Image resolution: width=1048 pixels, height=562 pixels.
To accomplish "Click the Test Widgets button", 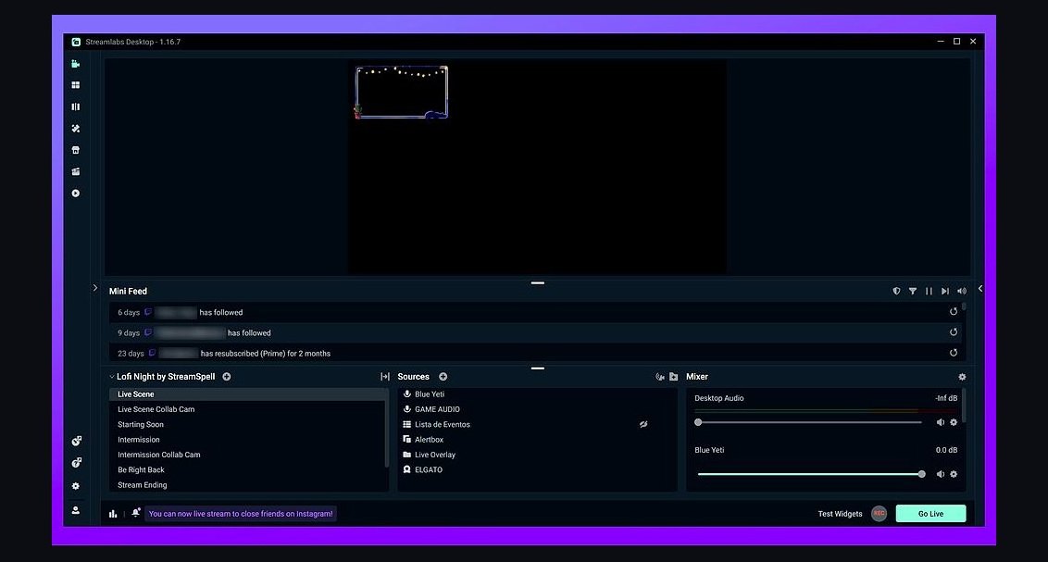I will (840, 514).
